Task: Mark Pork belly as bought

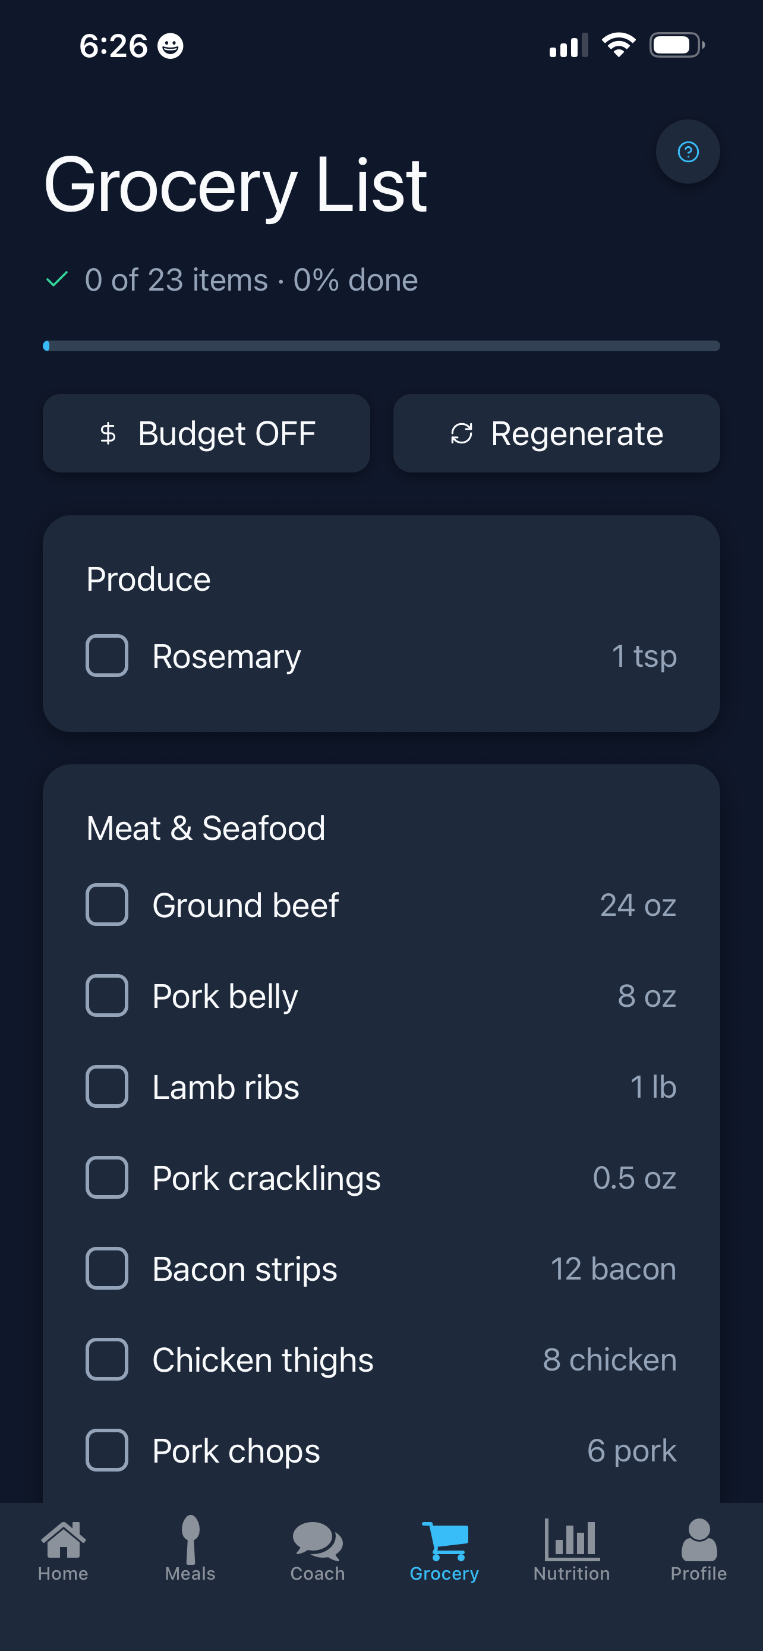Action: click(107, 995)
